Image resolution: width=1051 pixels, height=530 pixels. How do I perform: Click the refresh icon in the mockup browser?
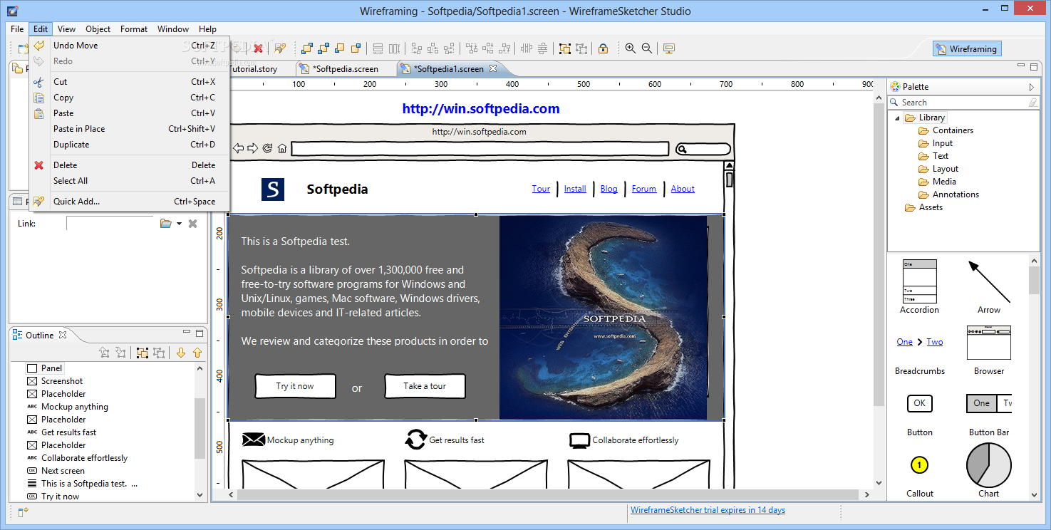point(267,148)
